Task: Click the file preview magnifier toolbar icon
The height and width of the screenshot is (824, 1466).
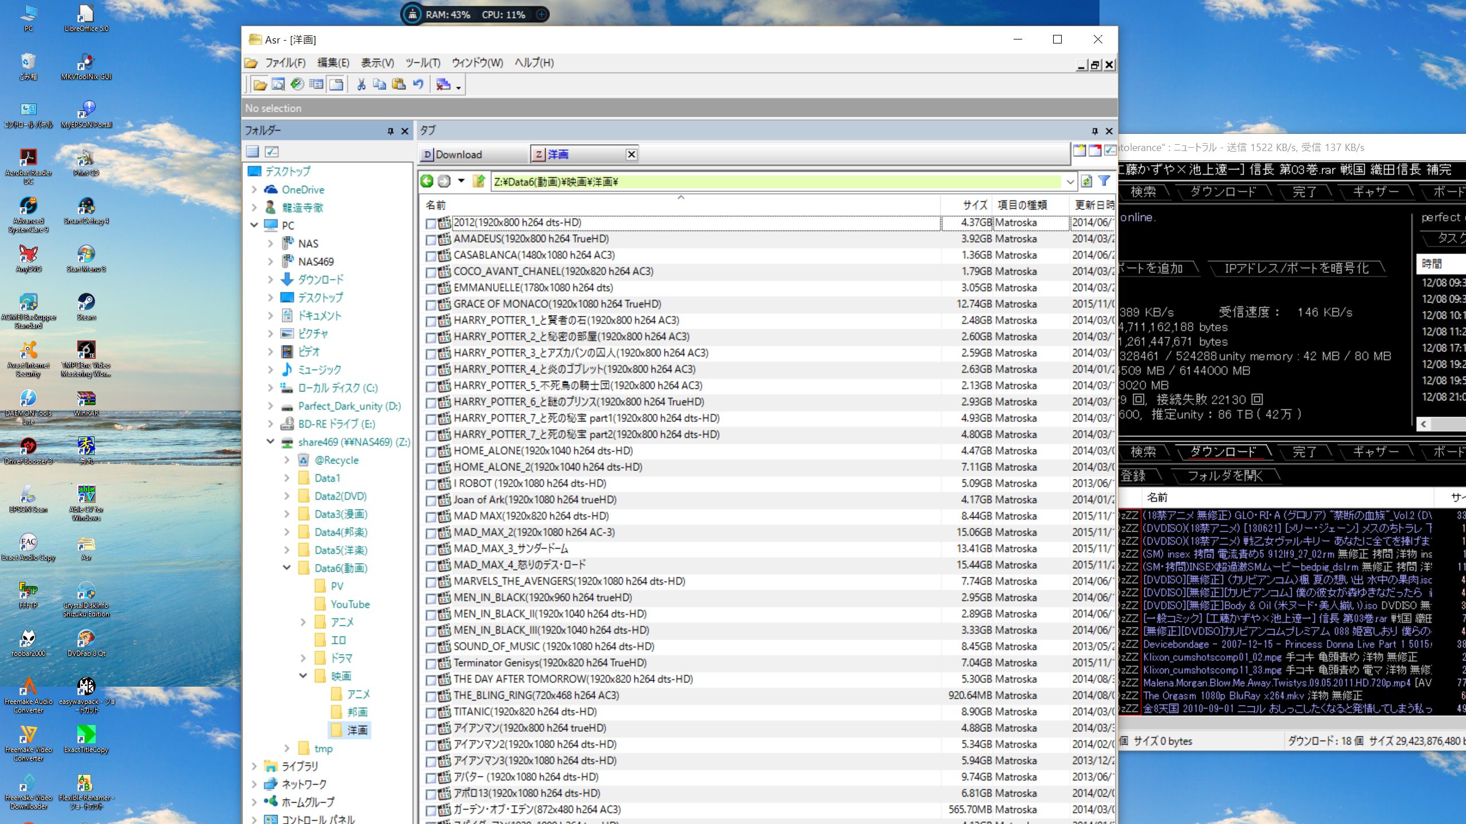Action: tap(278, 85)
